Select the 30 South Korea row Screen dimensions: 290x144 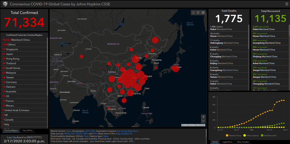coord(24,68)
